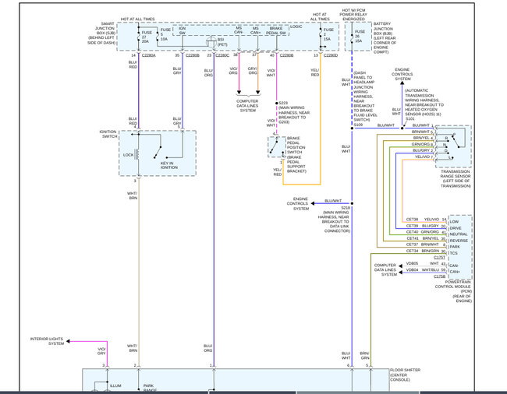The image size is (507, 394).
Task: Select the FUSE 26 15A label
Action: 360,36
